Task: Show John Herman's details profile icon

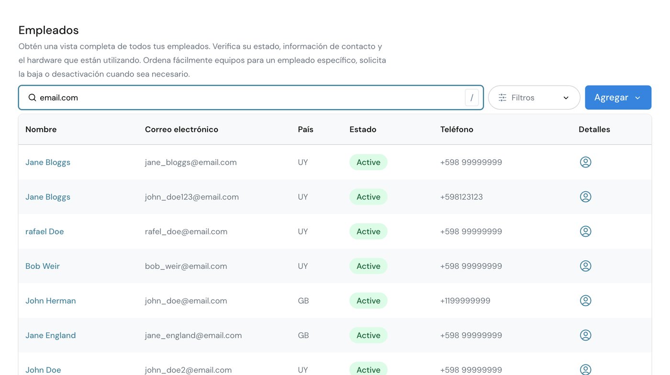Action: (585, 300)
